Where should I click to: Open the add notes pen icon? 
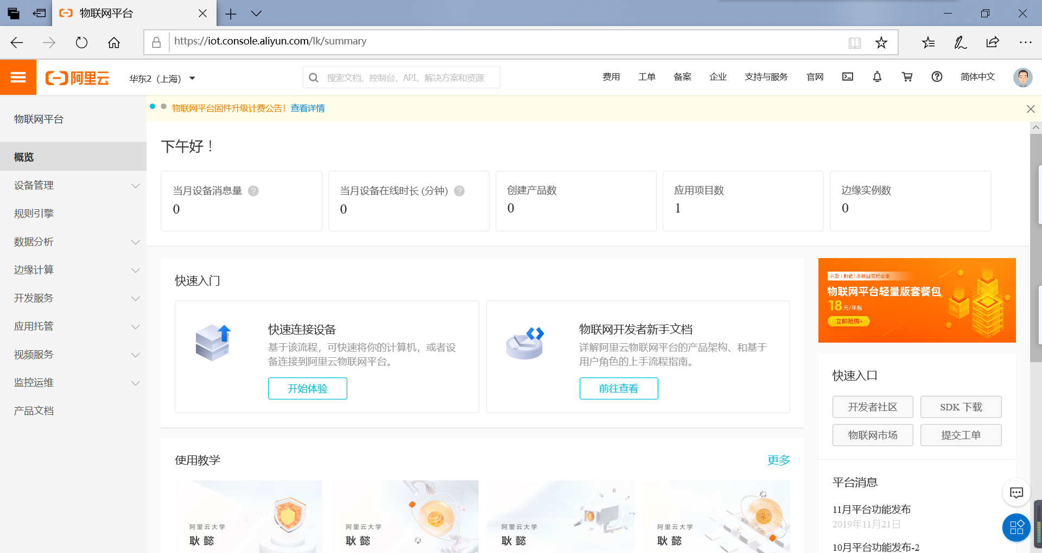[960, 42]
